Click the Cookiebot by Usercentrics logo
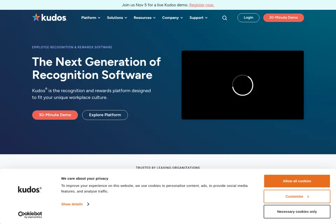The image size is (336, 224). (30, 215)
